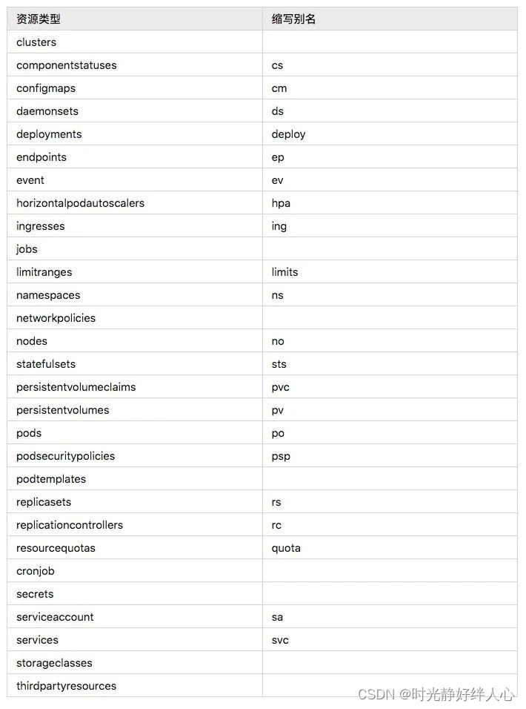
Task: Click the limitranges resource name
Action: (x=44, y=272)
